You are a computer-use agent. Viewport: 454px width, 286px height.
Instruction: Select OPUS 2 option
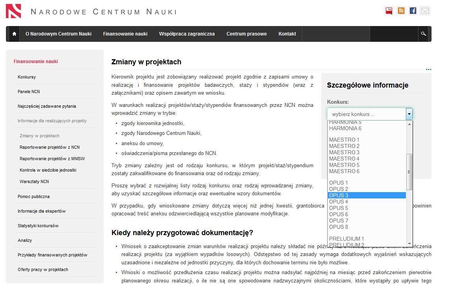[x=367, y=189]
